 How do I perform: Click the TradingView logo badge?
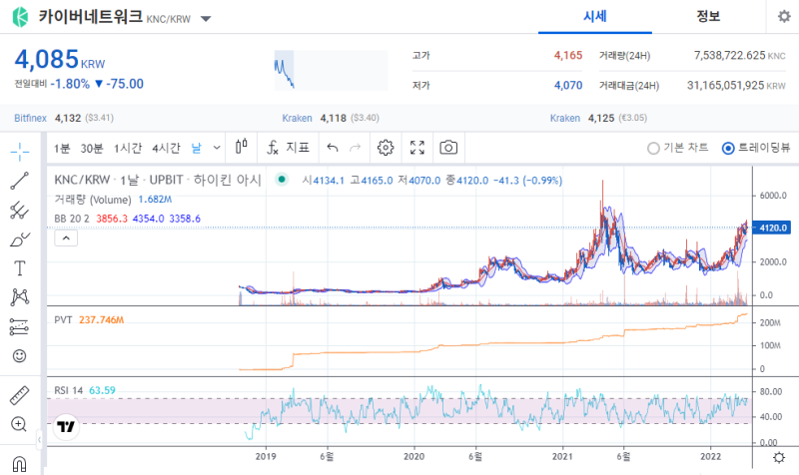tap(66, 427)
